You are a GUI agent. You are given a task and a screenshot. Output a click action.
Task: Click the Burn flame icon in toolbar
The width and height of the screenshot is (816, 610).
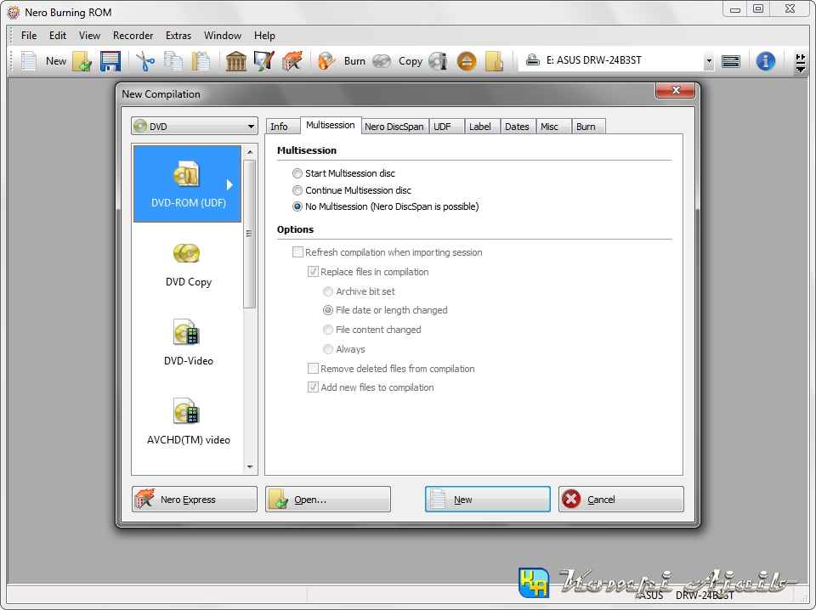pos(326,60)
